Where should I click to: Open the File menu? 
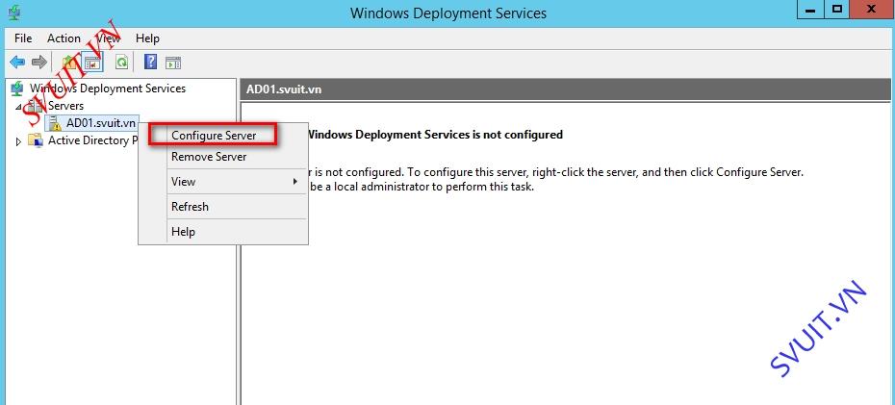point(23,38)
